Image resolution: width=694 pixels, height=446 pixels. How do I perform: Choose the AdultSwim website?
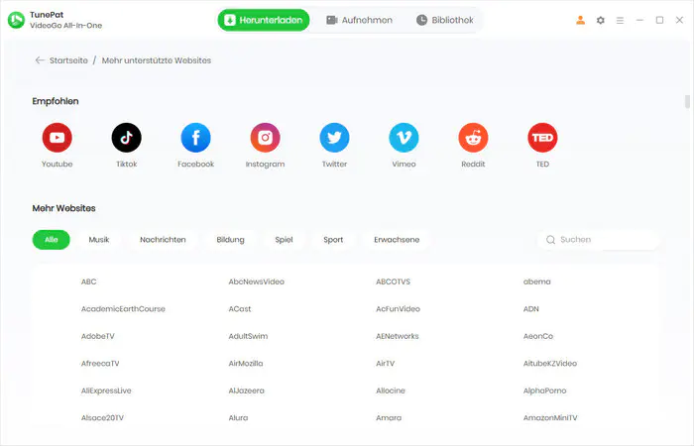(248, 336)
